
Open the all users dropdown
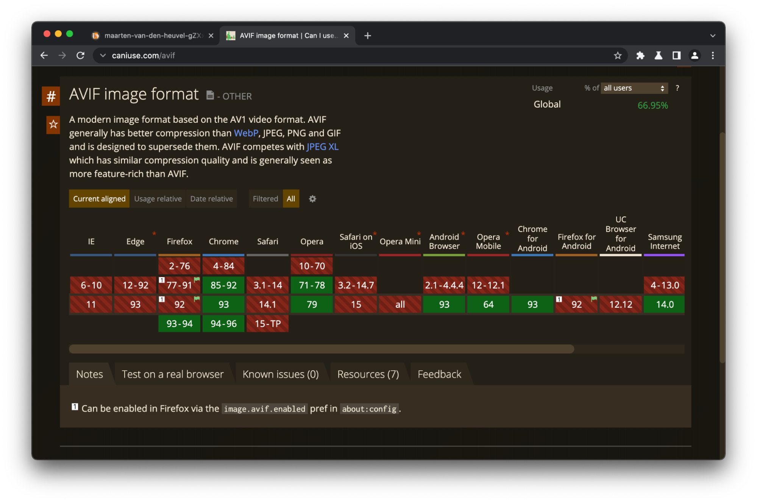pyautogui.click(x=634, y=88)
